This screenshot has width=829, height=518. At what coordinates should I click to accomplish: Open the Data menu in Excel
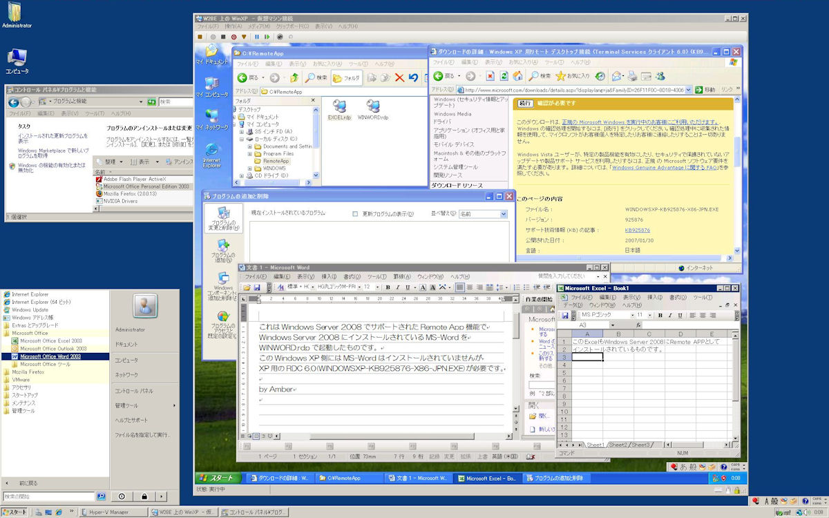pos(573,305)
